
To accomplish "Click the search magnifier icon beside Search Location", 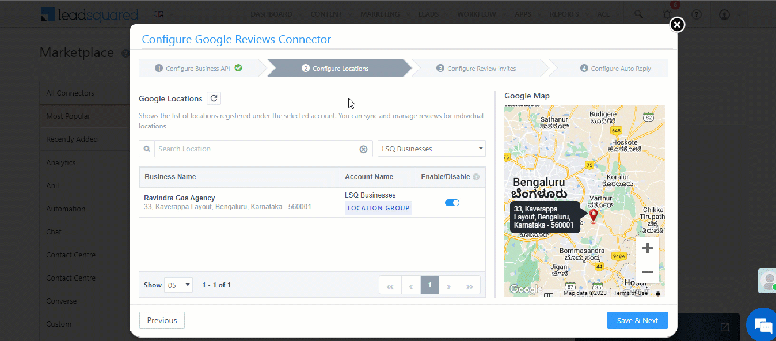I will click(x=147, y=149).
